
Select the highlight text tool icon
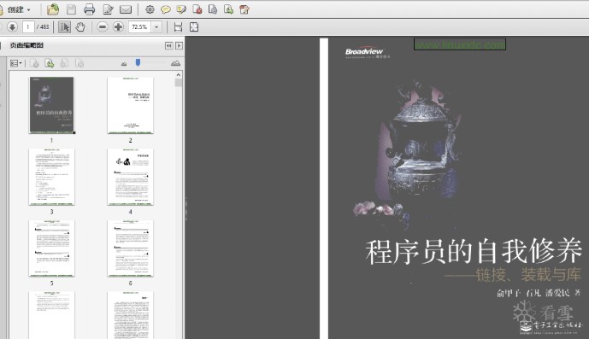181,9
